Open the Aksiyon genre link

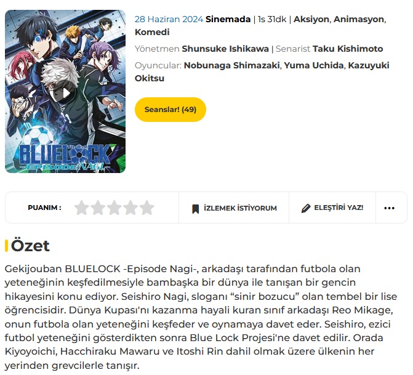(311, 19)
